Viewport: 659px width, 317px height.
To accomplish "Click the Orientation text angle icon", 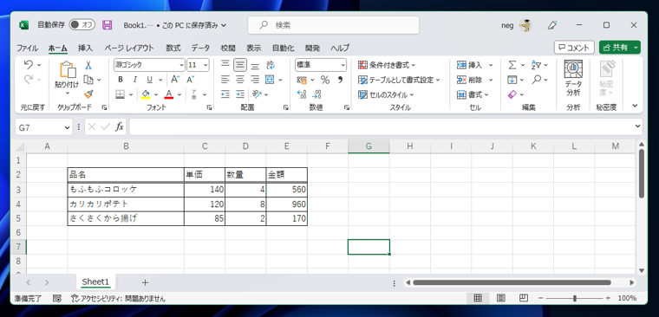I will (x=257, y=94).
